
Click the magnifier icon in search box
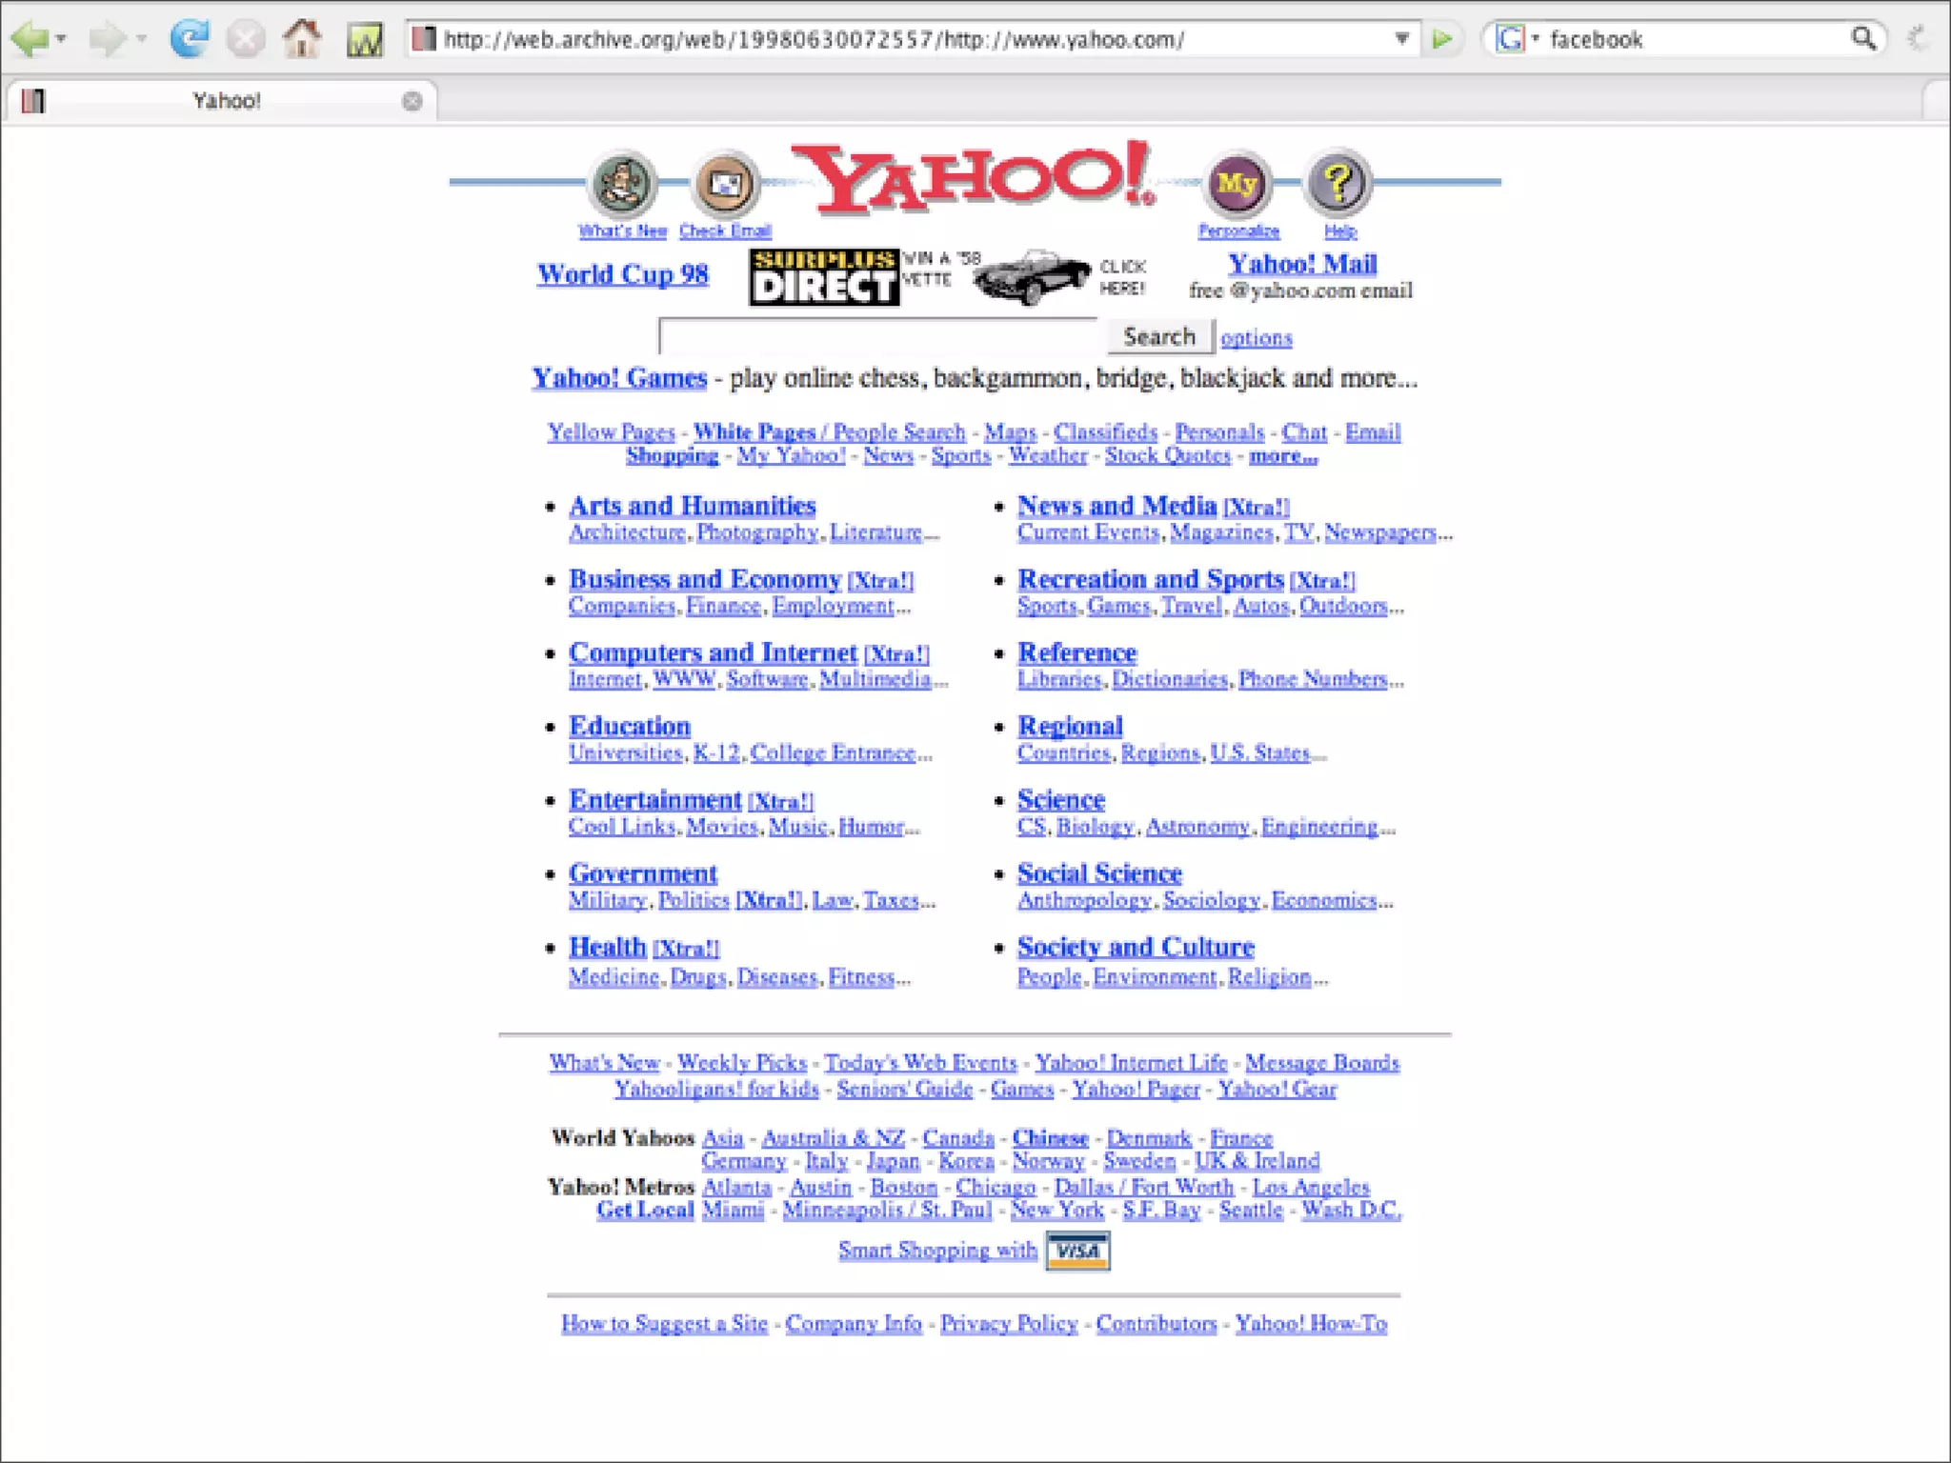(x=1863, y=39)
